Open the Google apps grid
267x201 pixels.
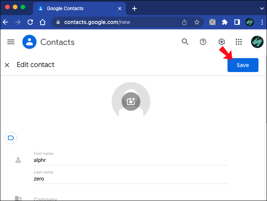click(x=239, y=42)
